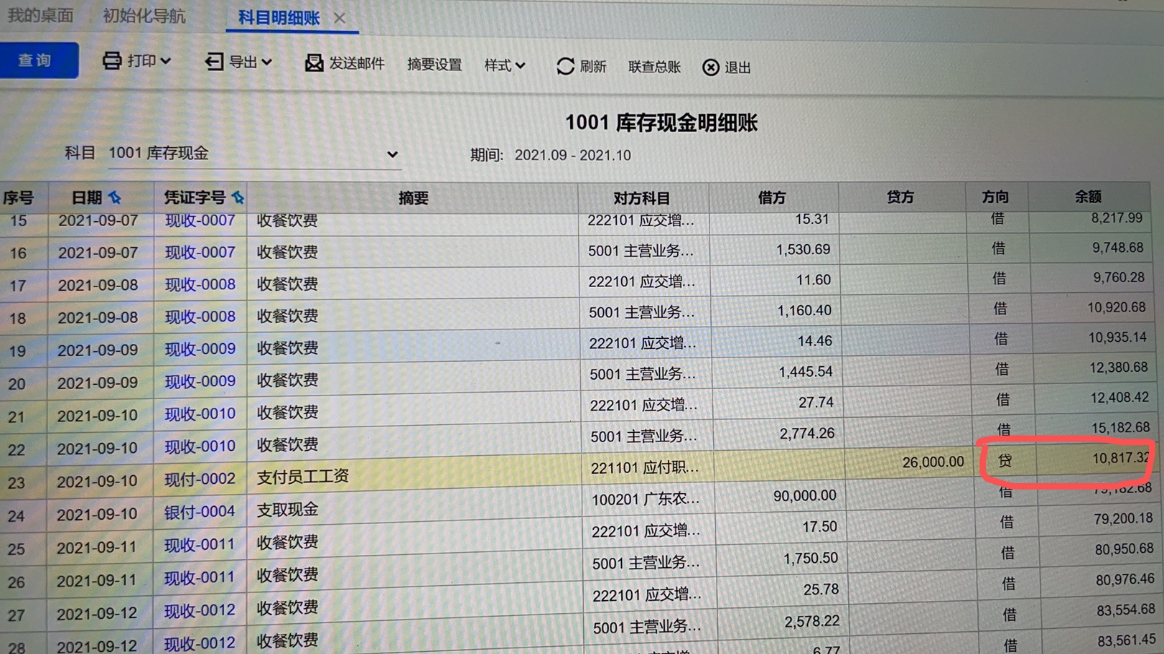1164x654 pixels.
Task: Switch to 初始化导航 tab
Action: [144, 16]
